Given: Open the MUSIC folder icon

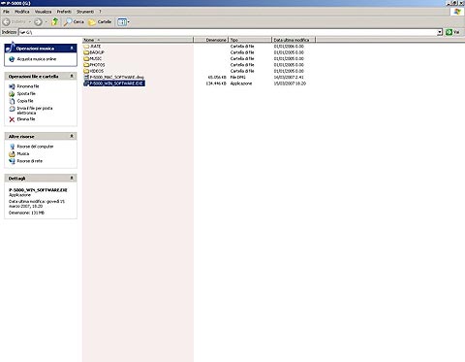Looking at the screenshot, I should click(x=86, y=58).
